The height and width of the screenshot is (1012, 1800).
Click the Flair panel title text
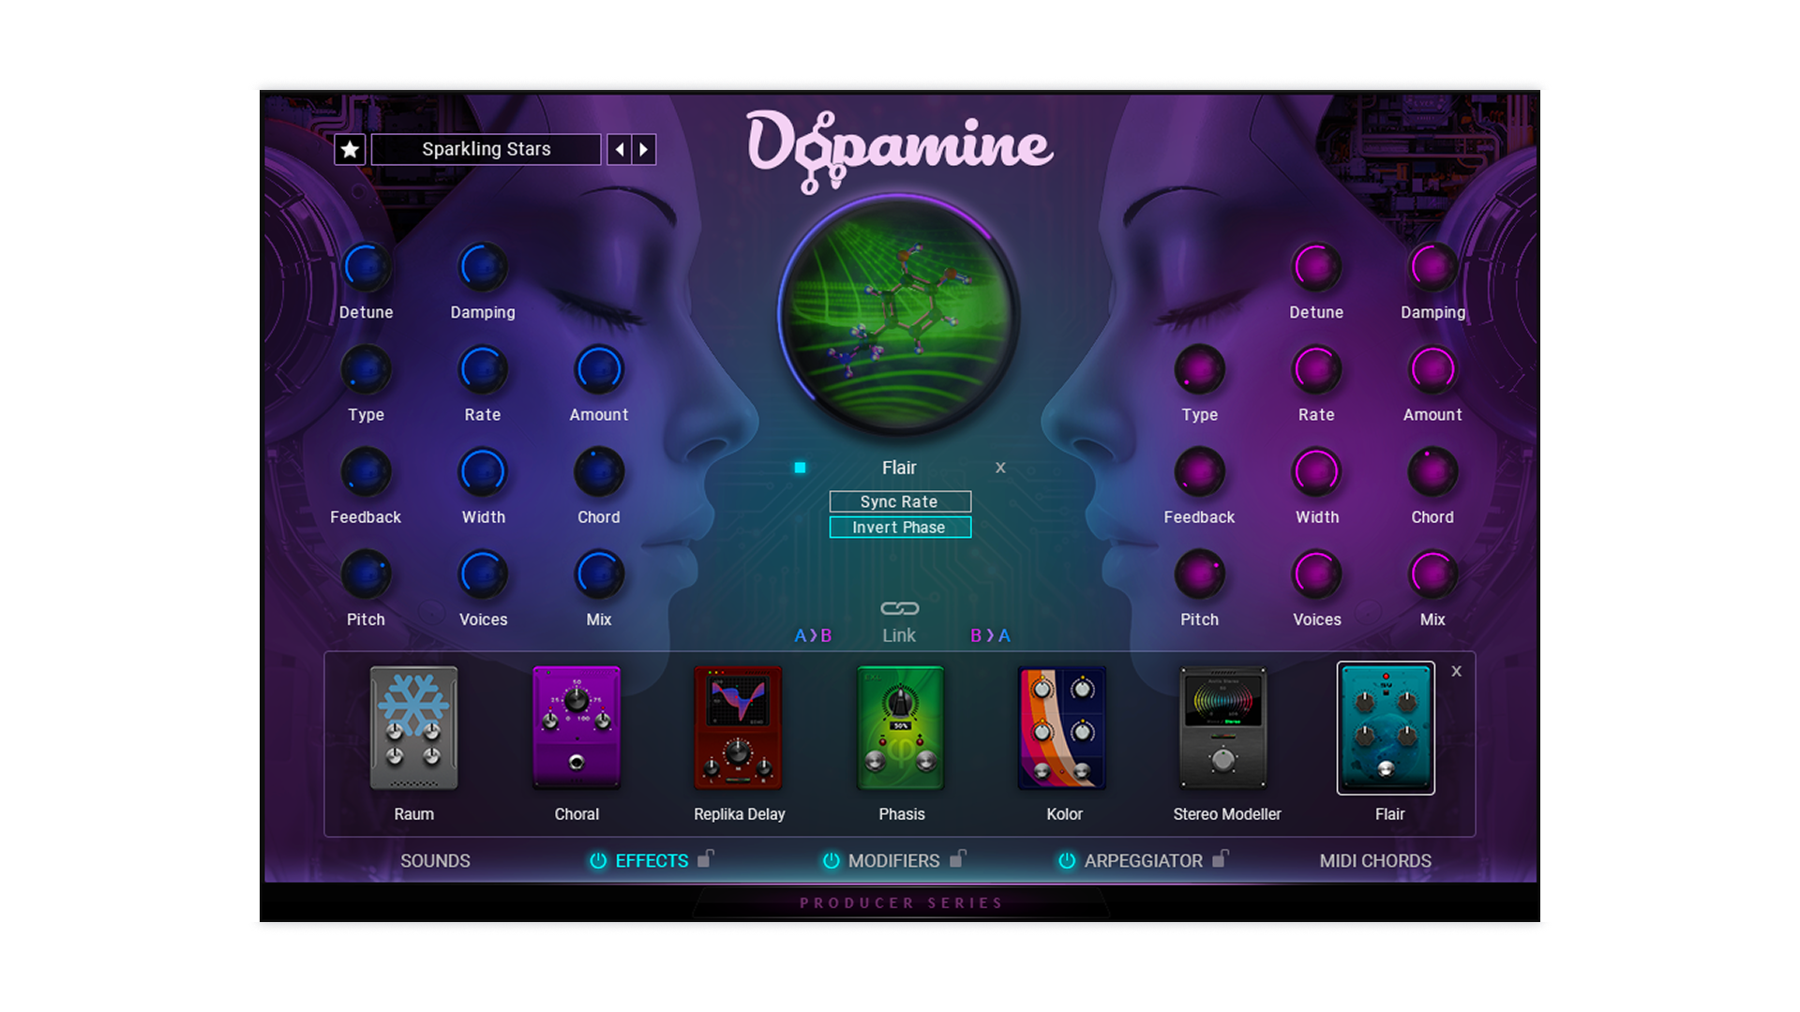coord(899,468)
